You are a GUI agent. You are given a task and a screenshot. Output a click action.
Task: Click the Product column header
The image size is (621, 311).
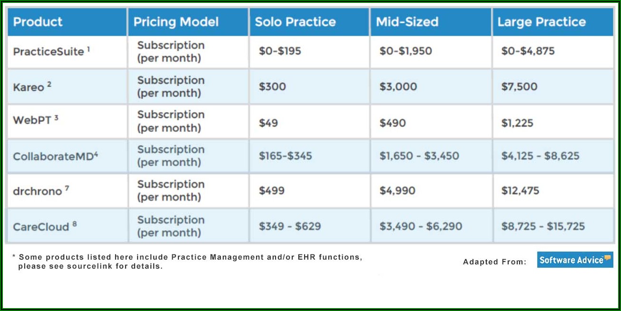pos(38,22)
